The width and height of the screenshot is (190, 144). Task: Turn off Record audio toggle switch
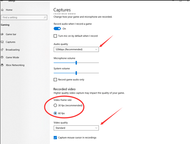point(57,29)
